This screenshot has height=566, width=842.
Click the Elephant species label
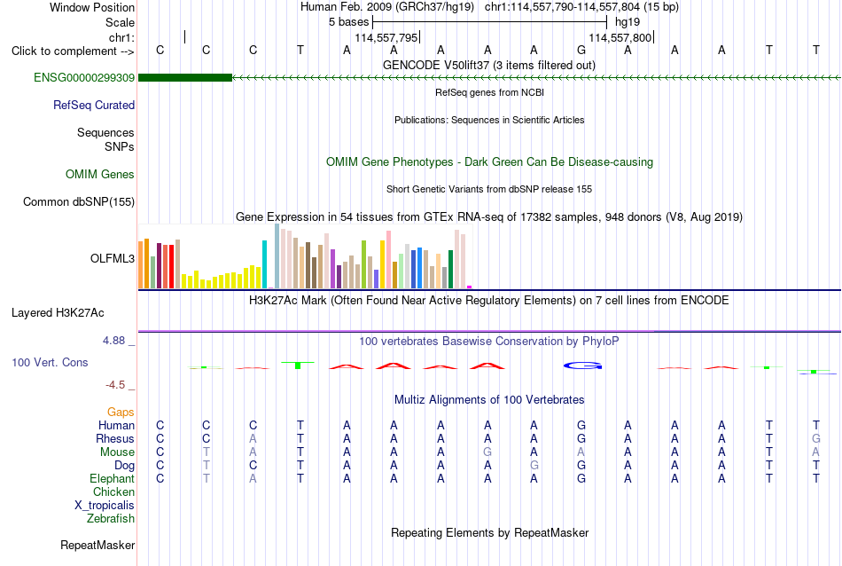click(x=112, y=479)
